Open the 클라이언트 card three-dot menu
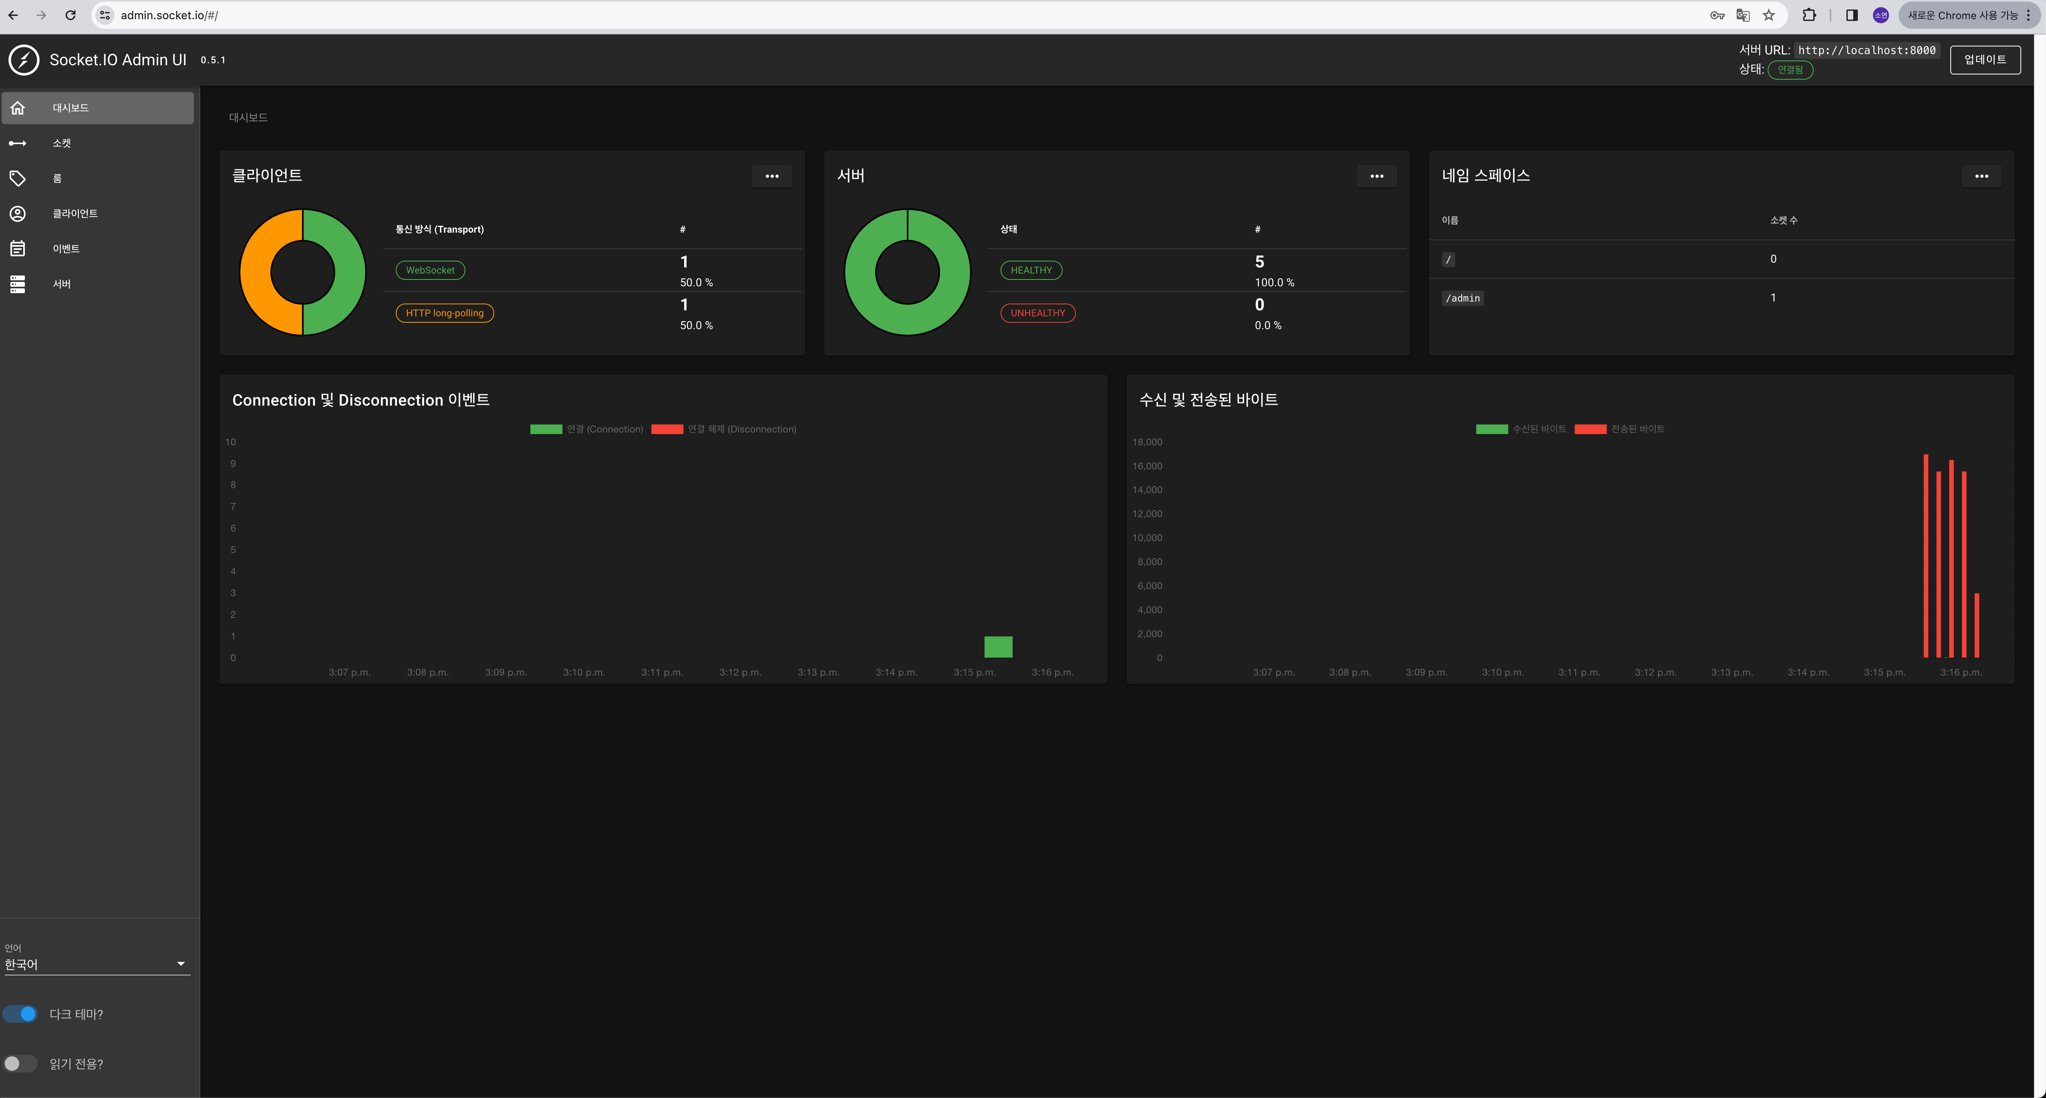Viewport: 2046px width, 1098px height. pos(771,176)
